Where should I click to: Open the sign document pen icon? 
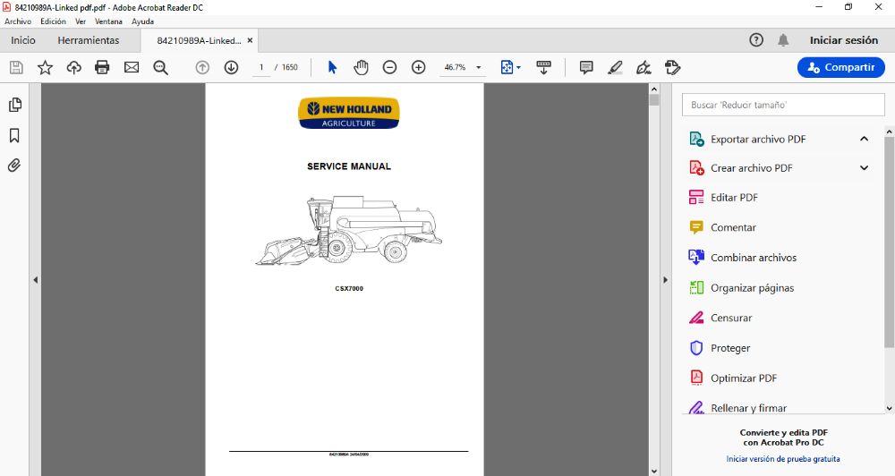(644, 67)
